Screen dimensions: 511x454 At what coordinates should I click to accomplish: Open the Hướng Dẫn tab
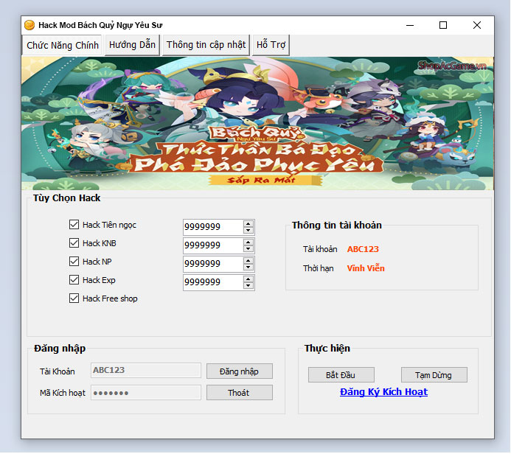[132, 45]
